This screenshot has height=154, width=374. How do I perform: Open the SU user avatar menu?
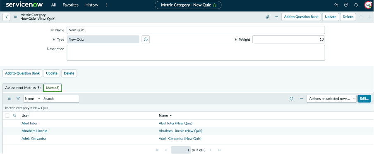[x=368, y=5]
